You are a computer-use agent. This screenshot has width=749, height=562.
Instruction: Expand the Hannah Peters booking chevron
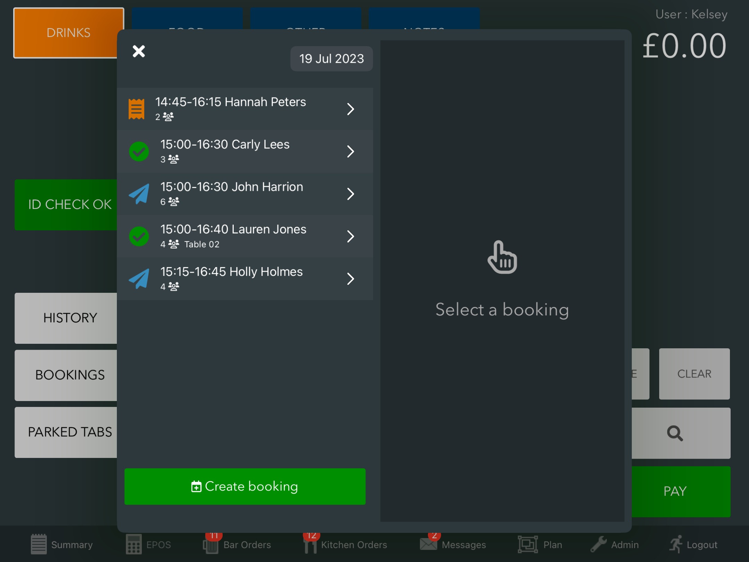351,109
